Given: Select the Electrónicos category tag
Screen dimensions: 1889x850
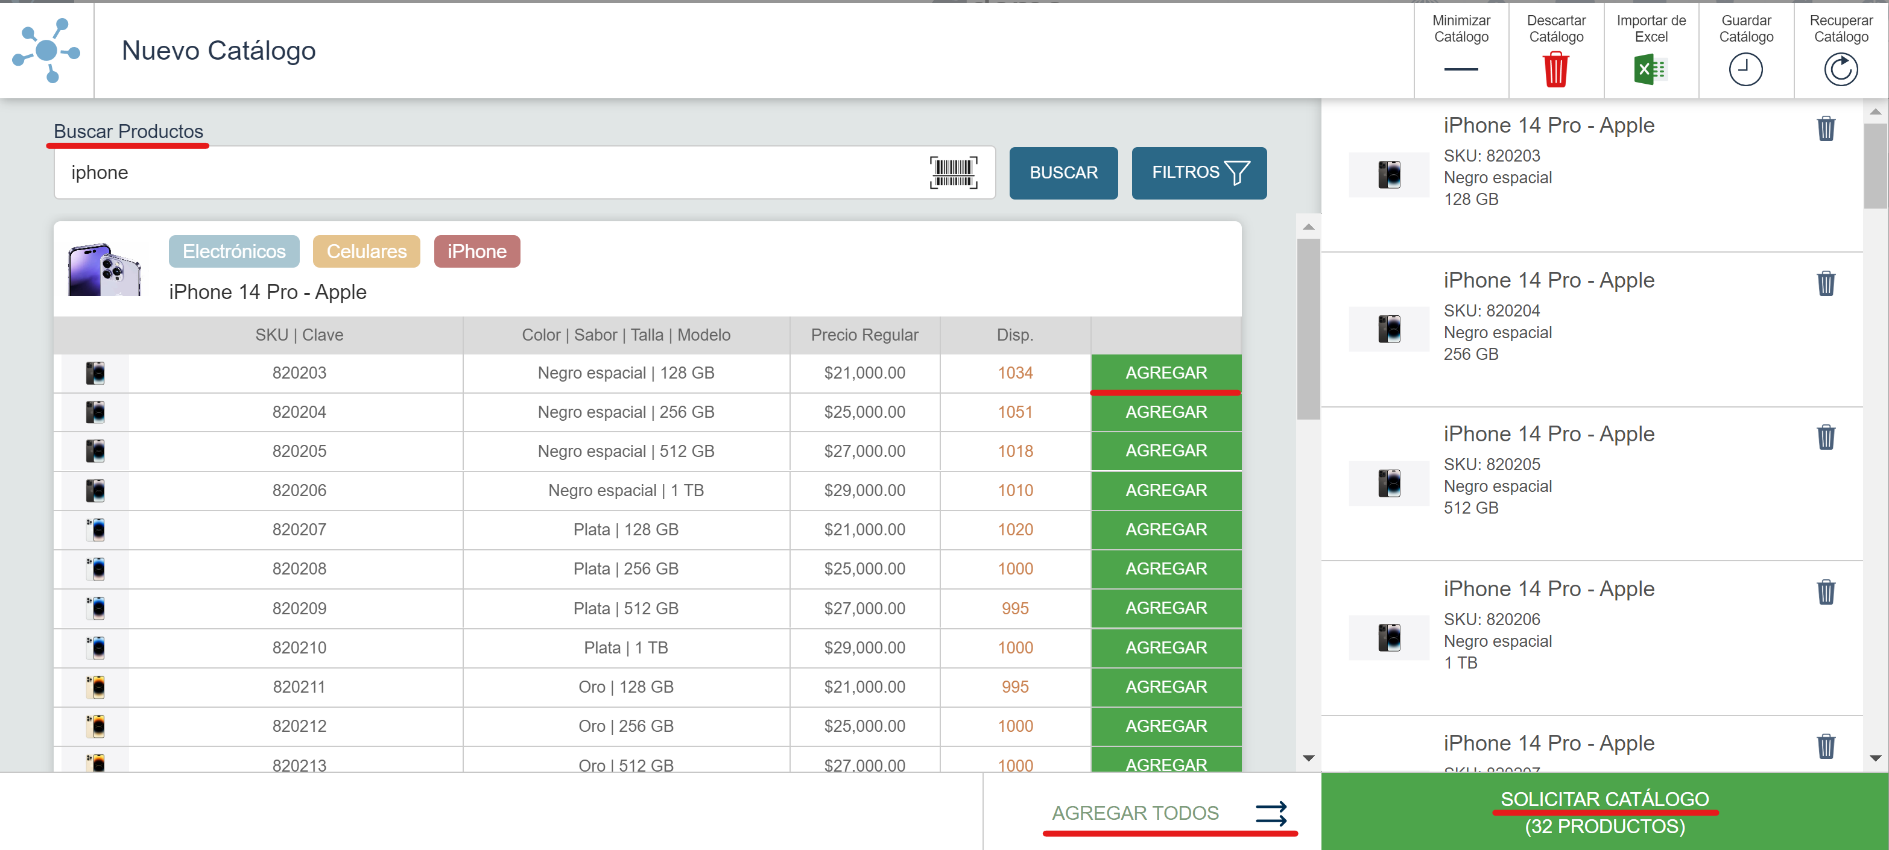Looking at the screenshot, I should point(234,251).
